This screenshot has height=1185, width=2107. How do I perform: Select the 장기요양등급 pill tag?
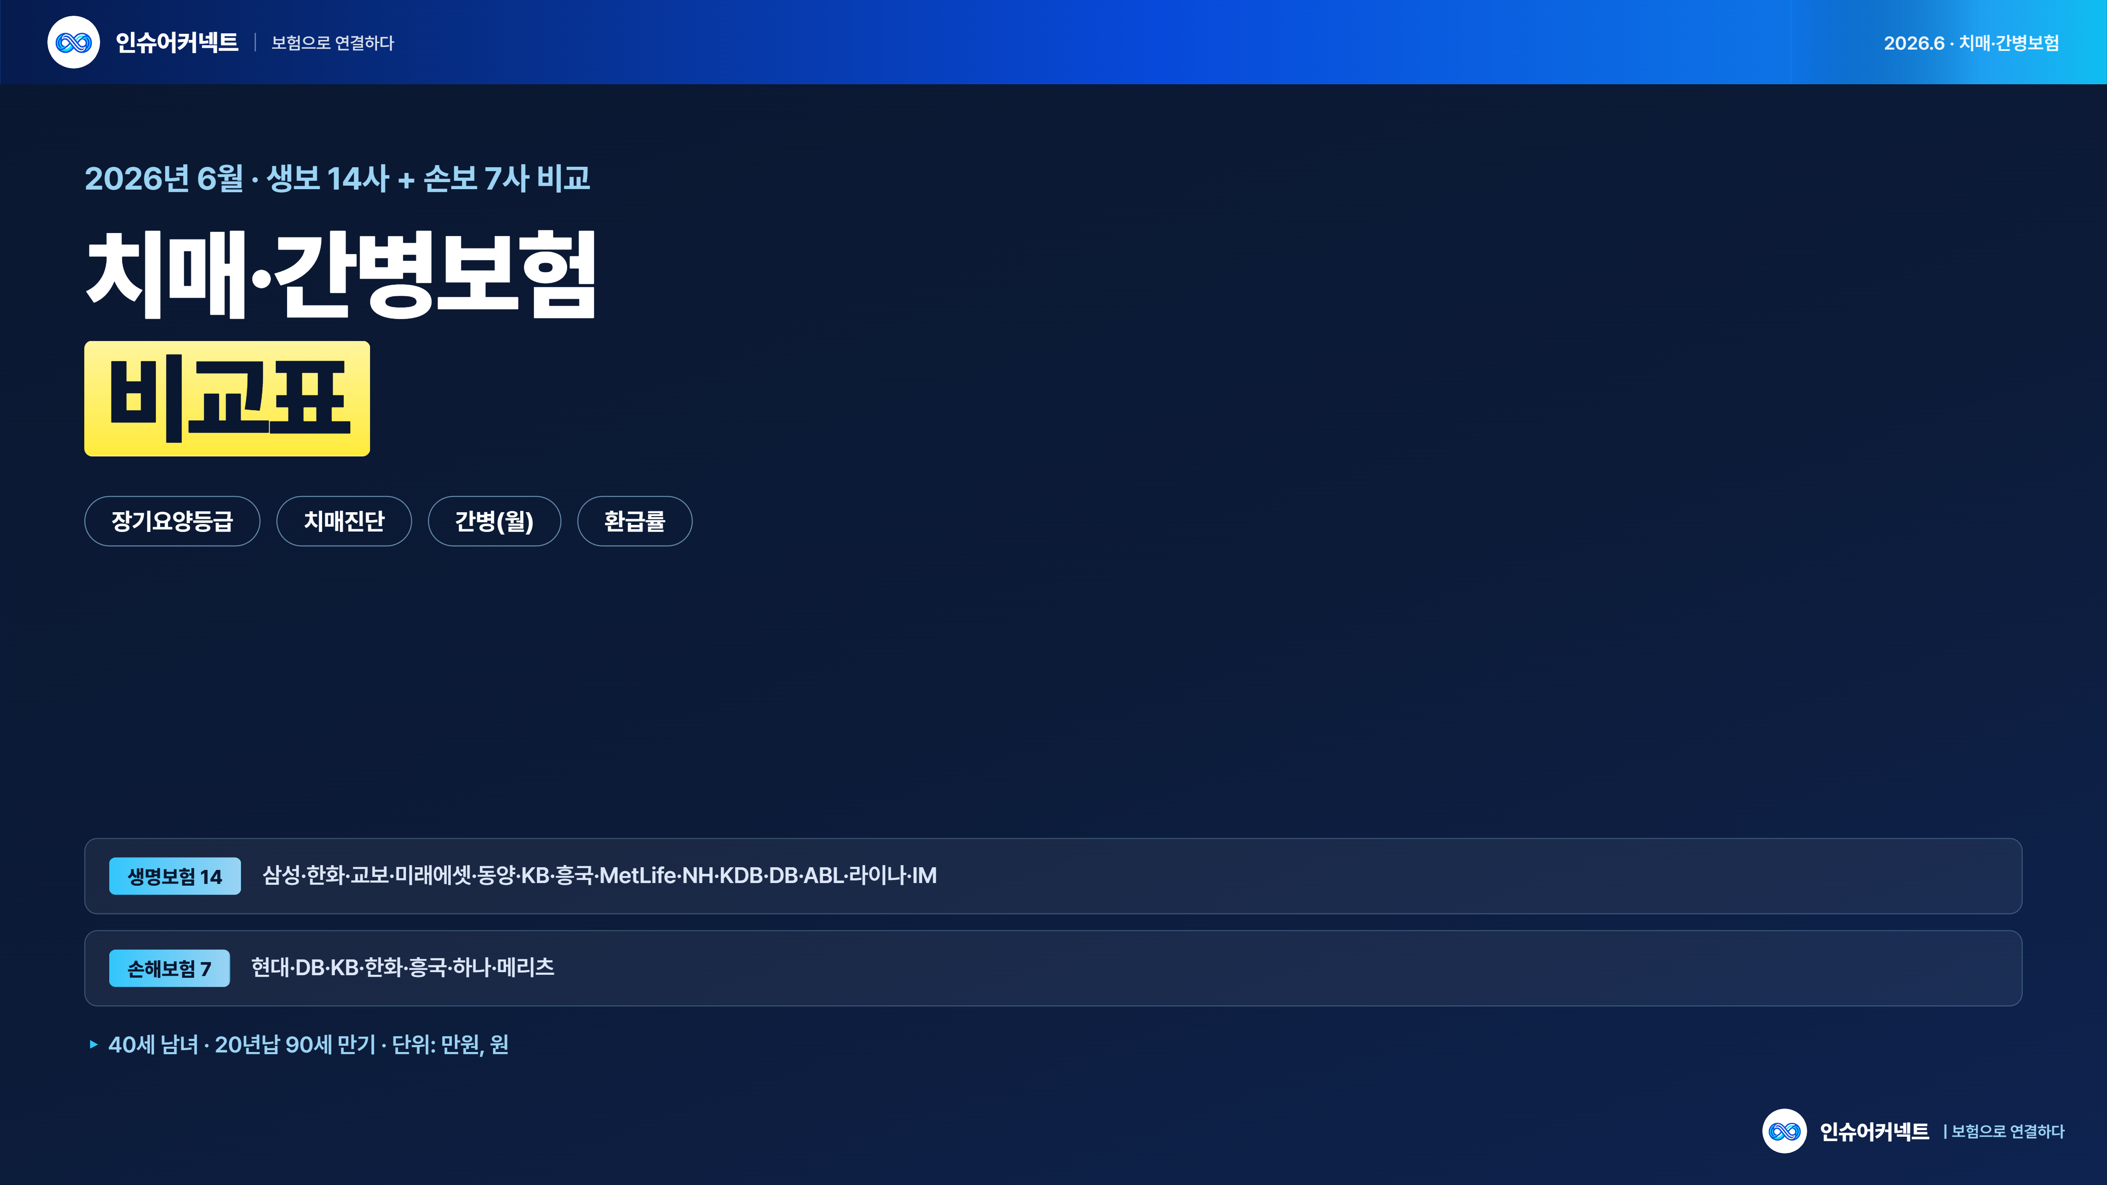(x=173, y=521)
